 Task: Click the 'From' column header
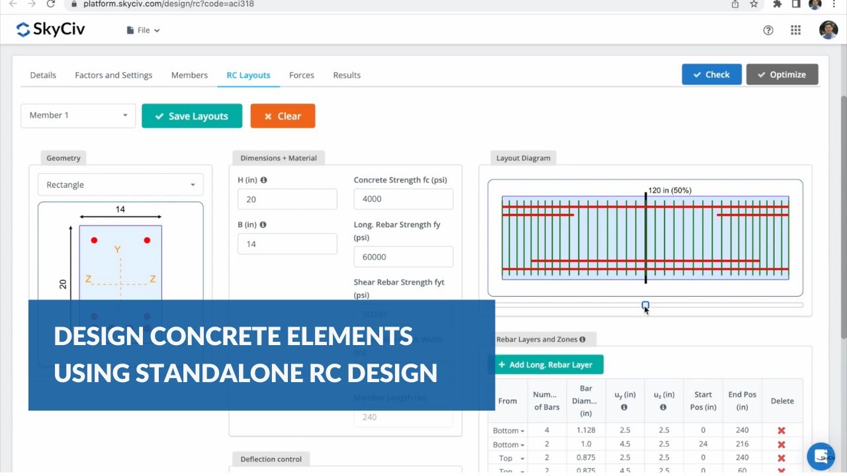click(x=508, y=401)
